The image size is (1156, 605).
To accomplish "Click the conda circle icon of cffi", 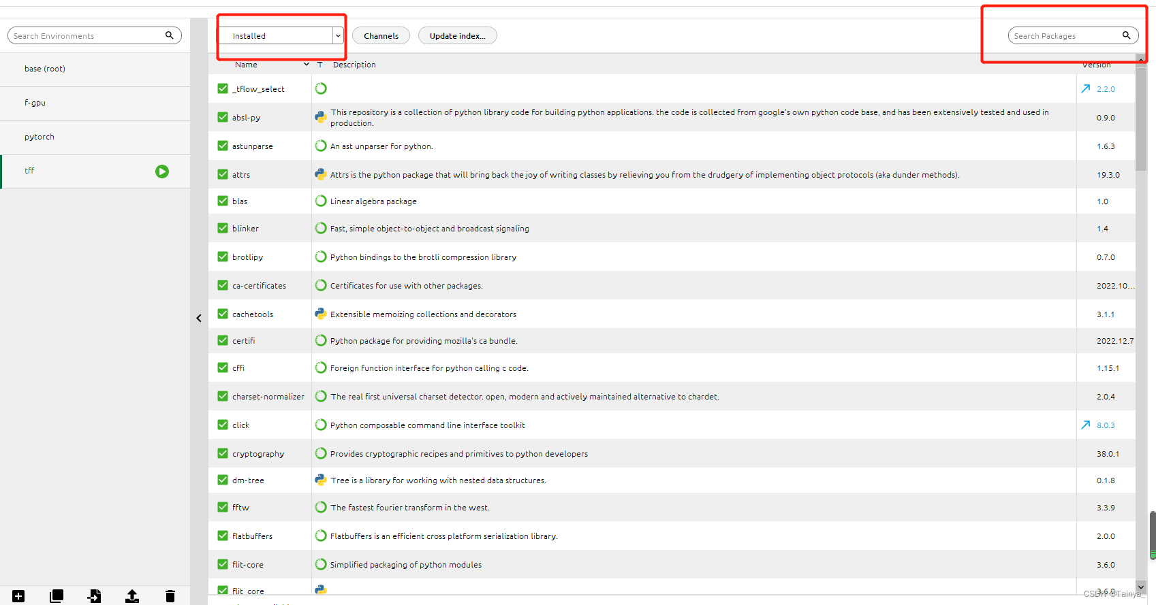I will (x=321, y=367).
